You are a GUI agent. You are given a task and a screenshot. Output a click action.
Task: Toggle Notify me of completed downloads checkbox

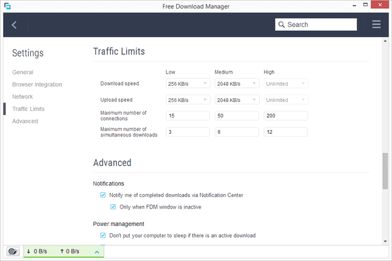[x=103, y=195]
